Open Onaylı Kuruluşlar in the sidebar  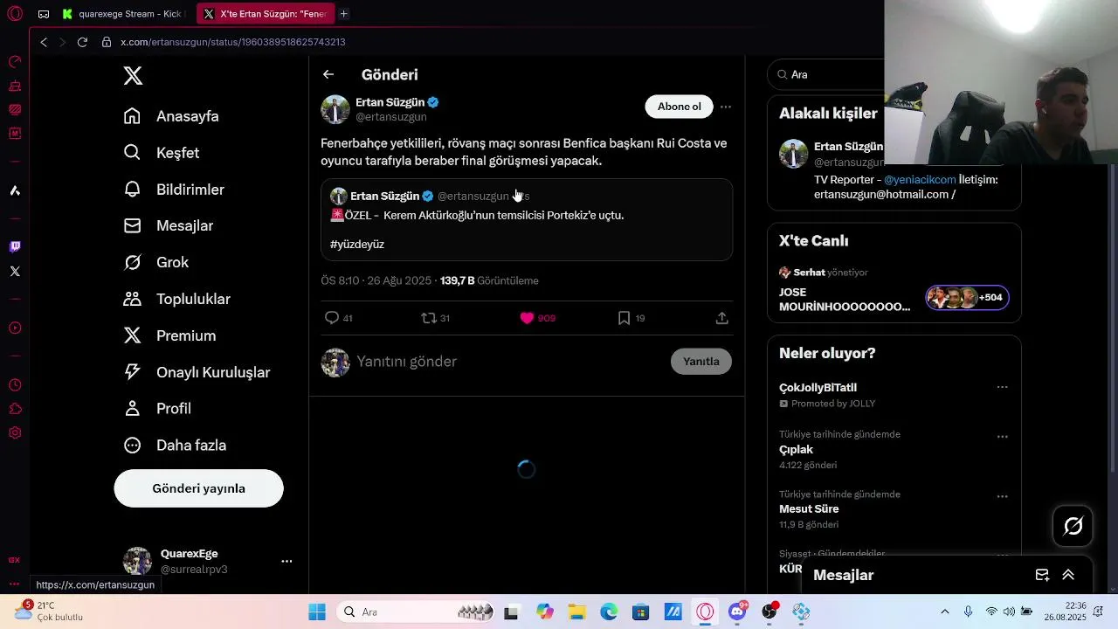coord(197,372)
